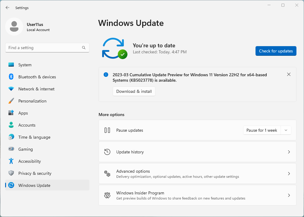Maximize the Settings window

(283, 5)
